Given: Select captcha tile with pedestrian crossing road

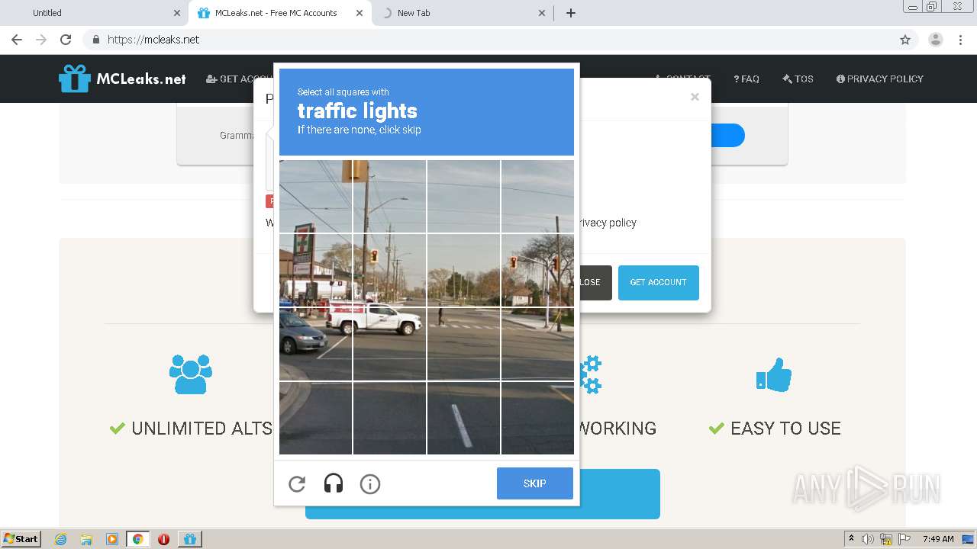Looking at the screenshot, I should click(463, 344).
